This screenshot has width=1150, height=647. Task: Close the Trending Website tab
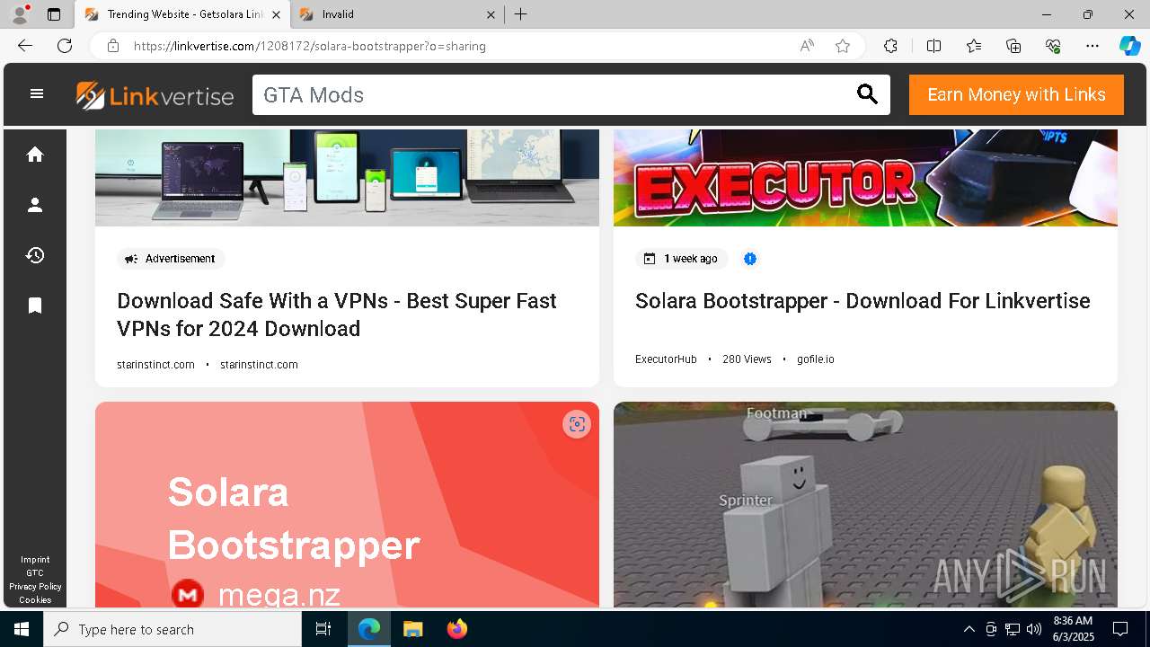276,14
